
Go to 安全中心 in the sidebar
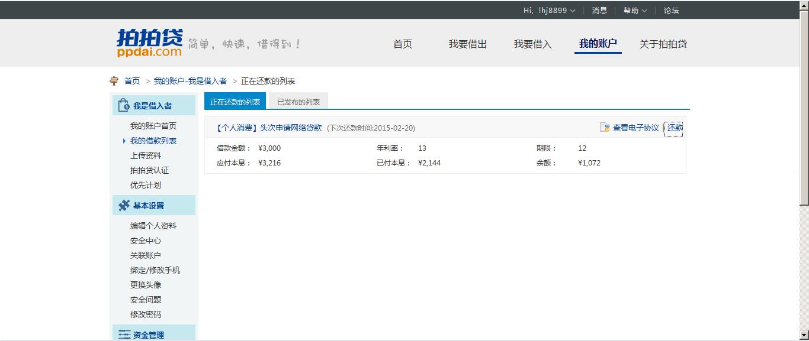pyautogui.click(x=146, y=241)
